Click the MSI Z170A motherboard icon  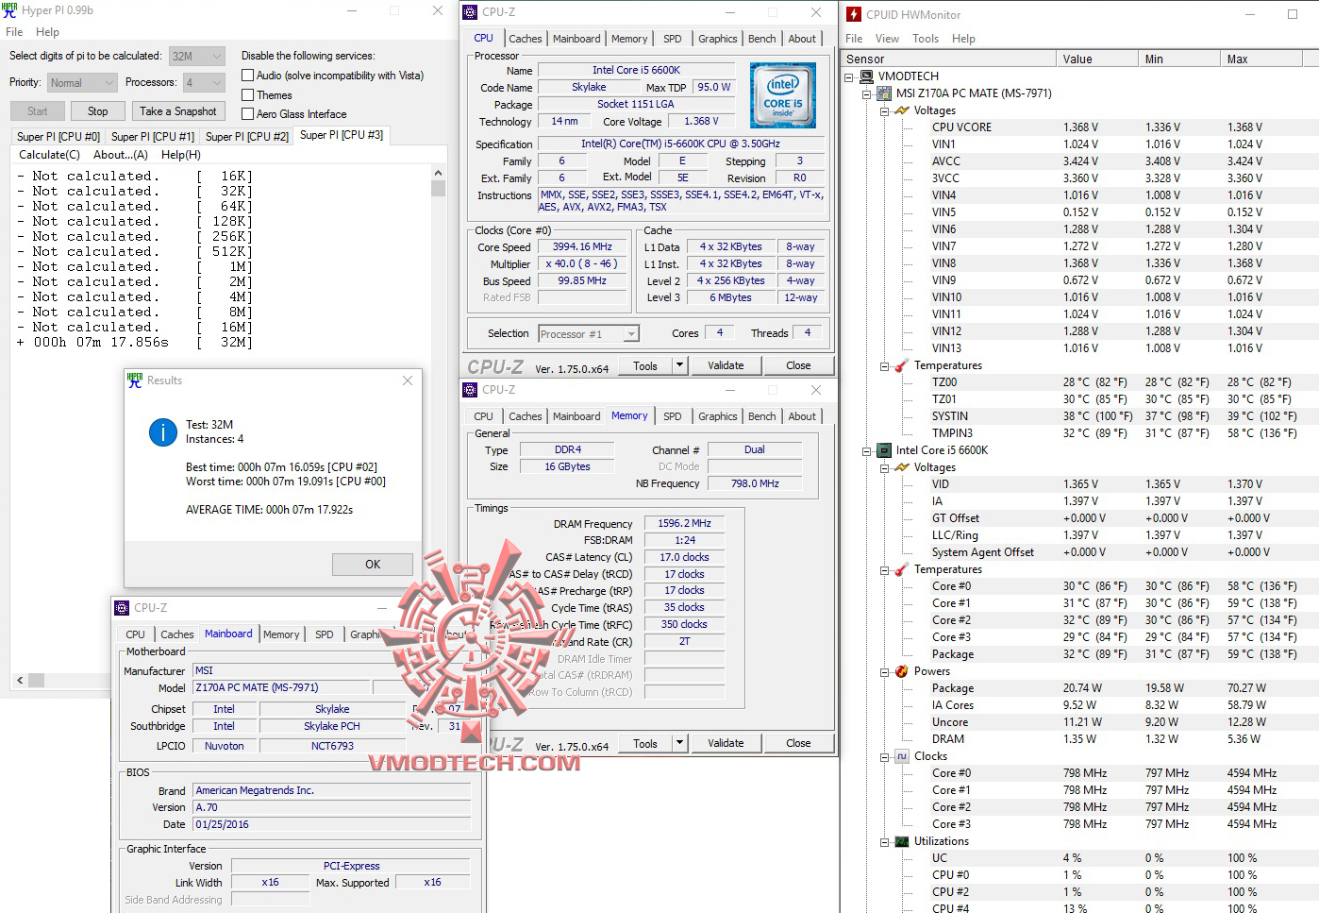point(884,93)
